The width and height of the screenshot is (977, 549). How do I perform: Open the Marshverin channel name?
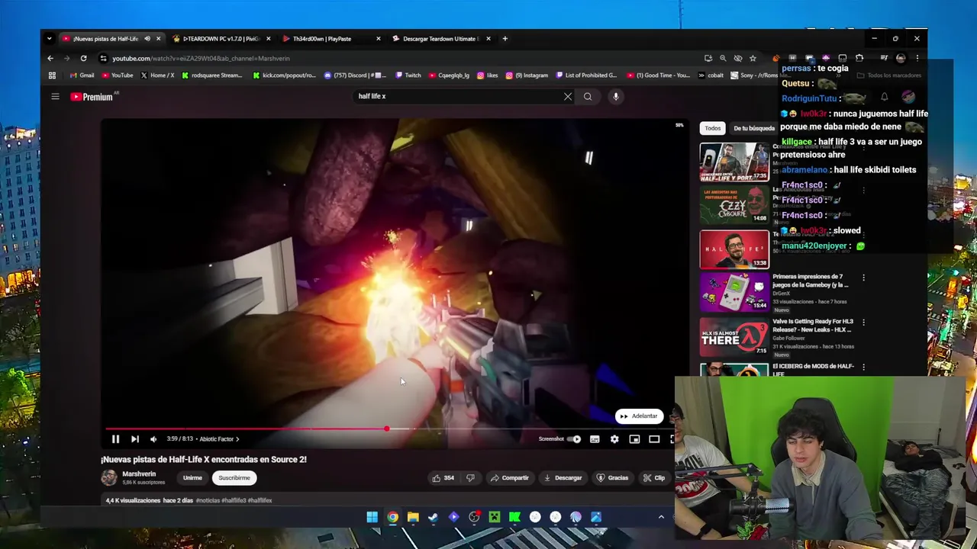pyautogui.click(x=139, y=474)
